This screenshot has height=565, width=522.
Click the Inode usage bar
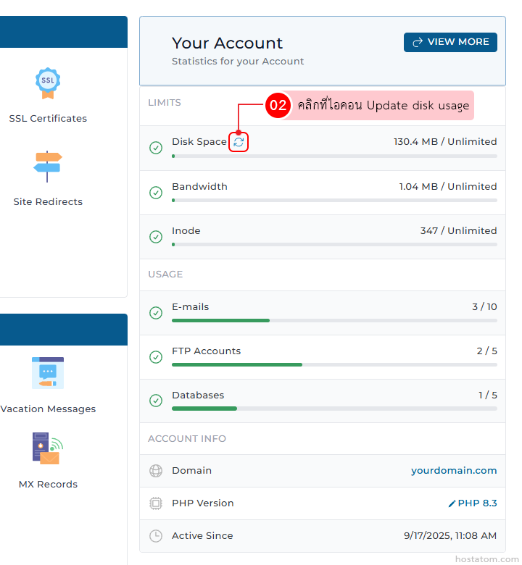tap(334, 244)
